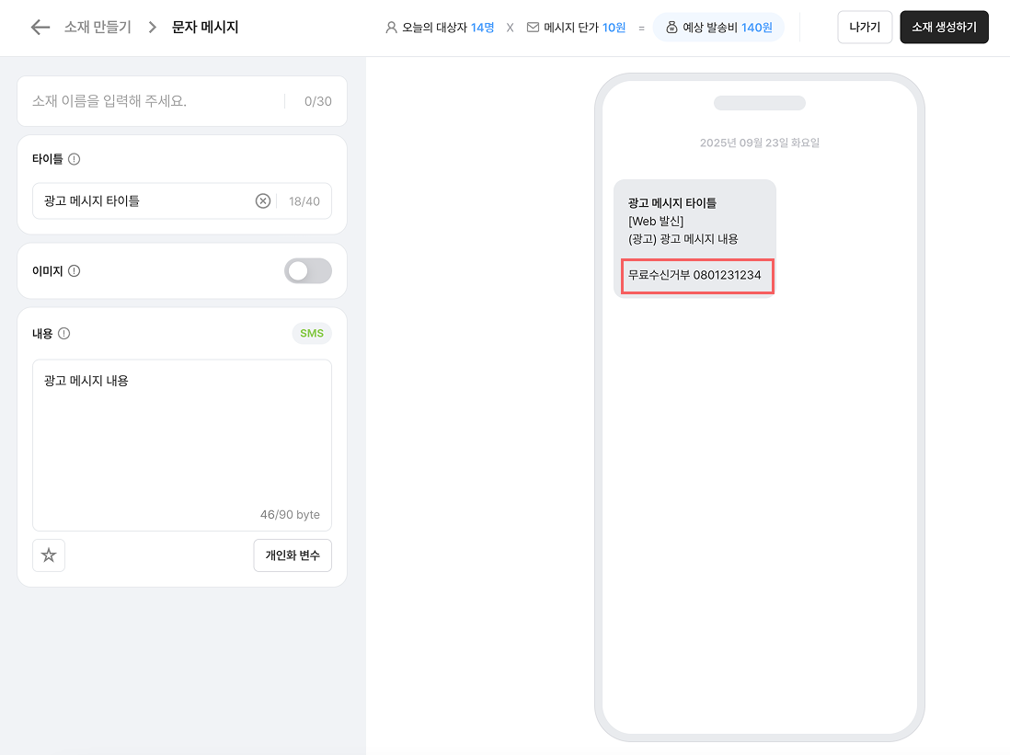
Task: Click the 소재 생성하기 button
Action: [944, 28]
